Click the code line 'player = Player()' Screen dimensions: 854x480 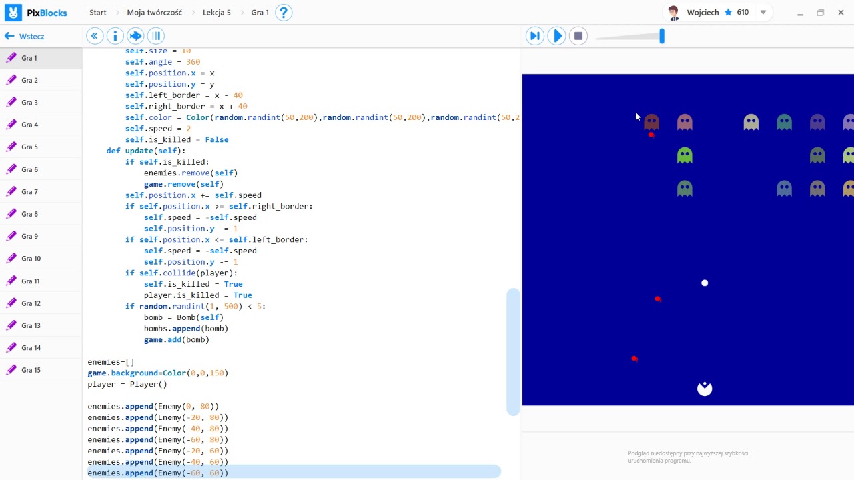(x=127, y=384)
